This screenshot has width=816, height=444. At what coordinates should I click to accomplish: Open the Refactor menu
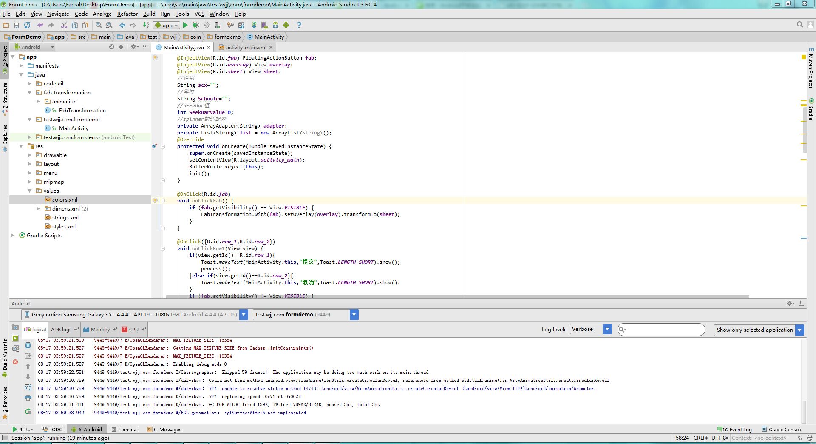pos(127,14)
